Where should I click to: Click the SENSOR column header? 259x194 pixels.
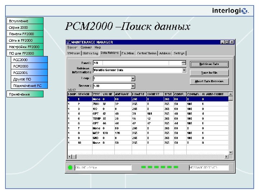coord(85,94)
